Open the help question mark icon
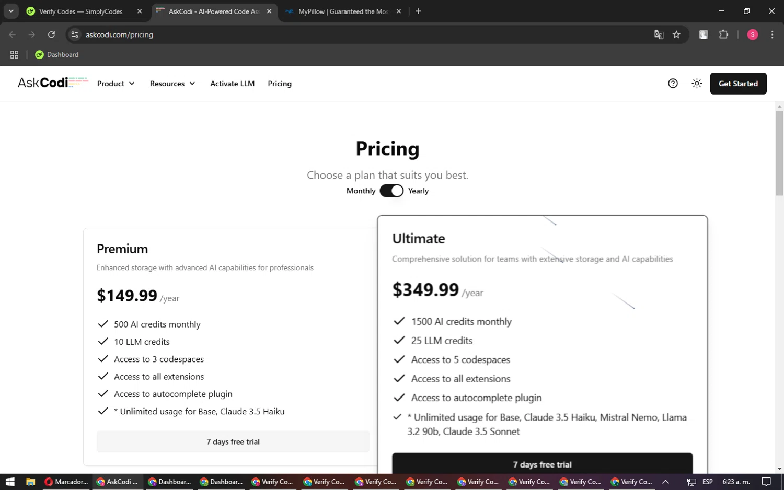The image size is (784, 490). click(673, 84)
